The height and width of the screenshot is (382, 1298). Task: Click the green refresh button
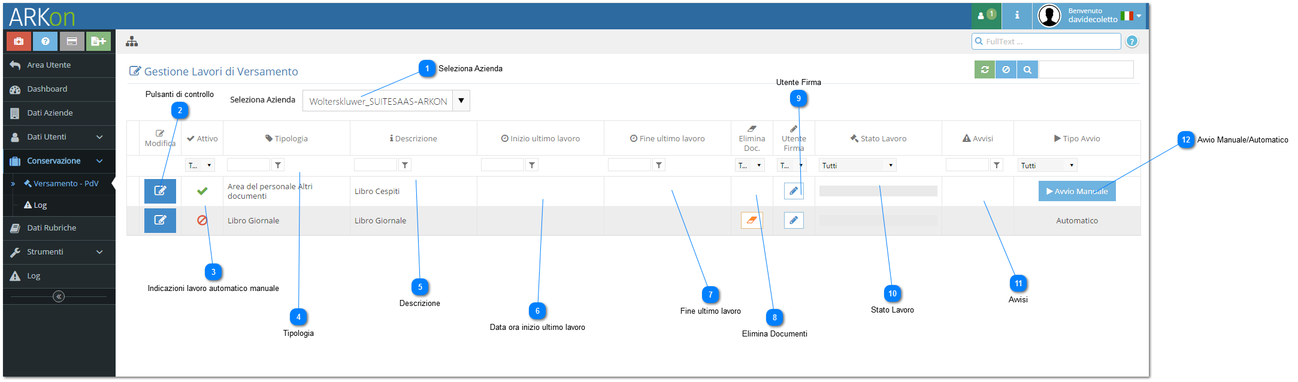(x=985, y=70)
